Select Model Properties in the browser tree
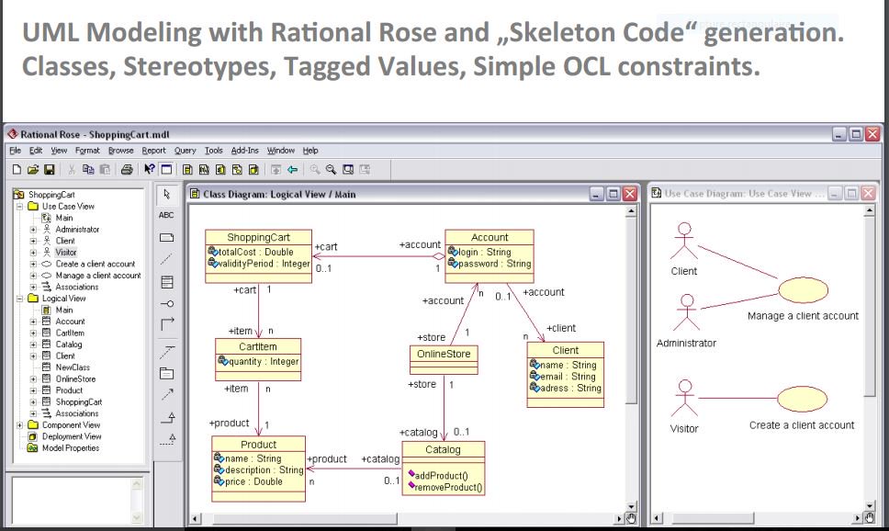The image size is (889, 531). 71,448
